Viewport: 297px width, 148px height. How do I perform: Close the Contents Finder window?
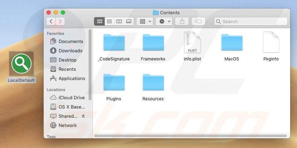(x=48, y=12)
